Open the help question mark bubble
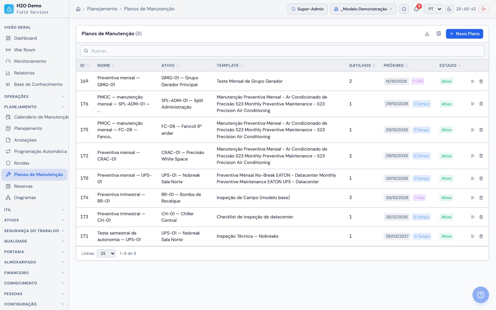 point(480,295)
